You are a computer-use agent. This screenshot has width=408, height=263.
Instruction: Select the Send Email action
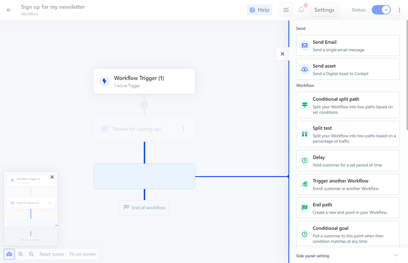pyautogui.click(x=347, y=45)
